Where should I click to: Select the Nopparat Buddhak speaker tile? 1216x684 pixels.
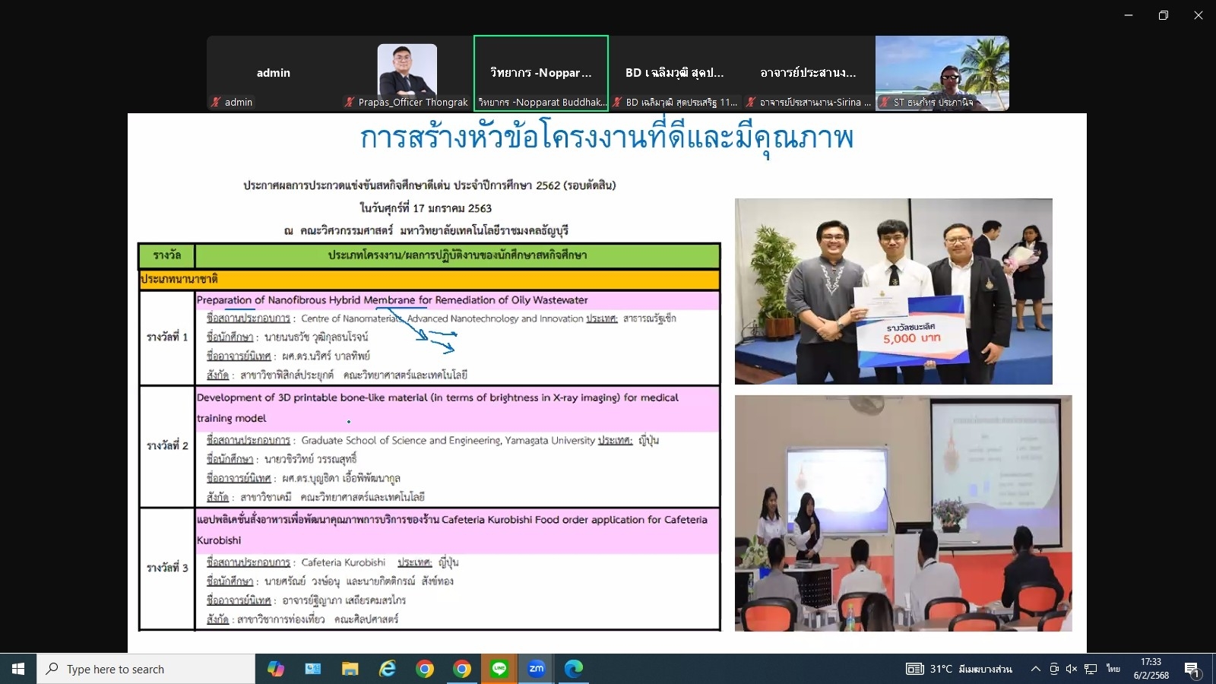(x=541, y=73)
